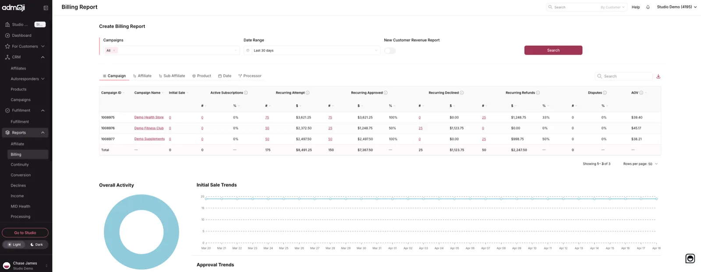Collapse the Reports sidebar section
This screenshot has width=701, height=272.
click(43, 133)
